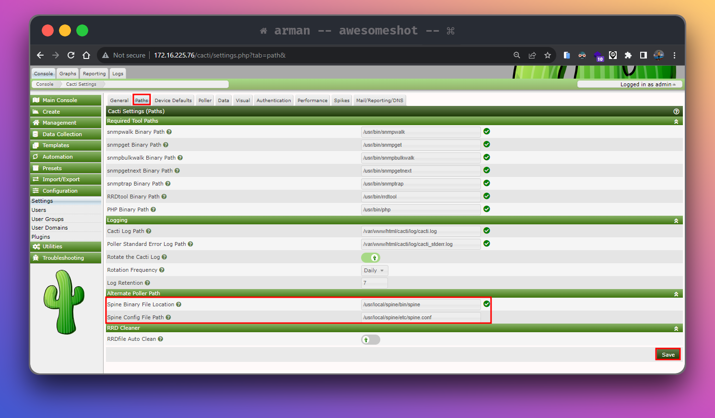Click browser reload page icon

click(x=71, y=55)
